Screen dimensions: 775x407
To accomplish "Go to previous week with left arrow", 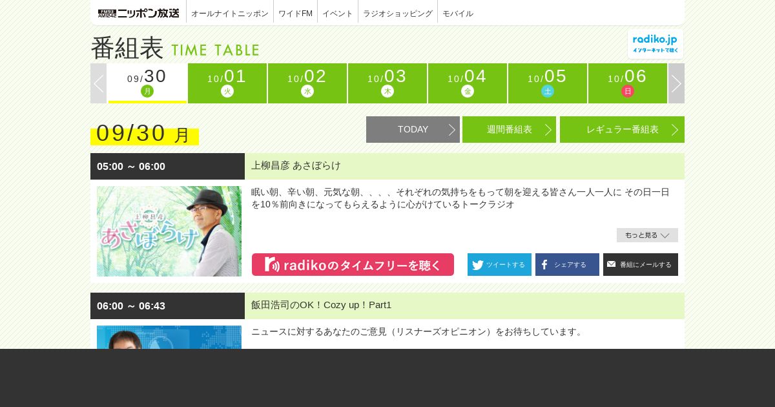I will 98,83.
